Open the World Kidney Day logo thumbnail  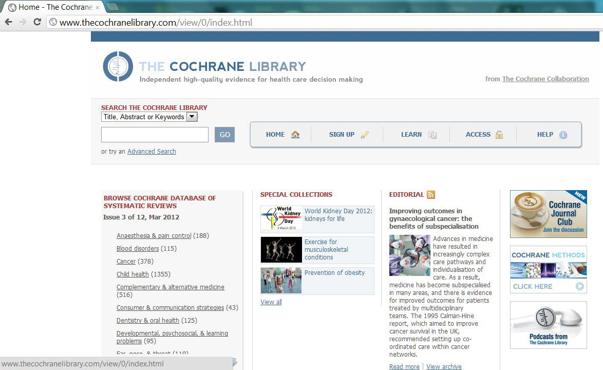pyautogui.click(x=281, y=218)
